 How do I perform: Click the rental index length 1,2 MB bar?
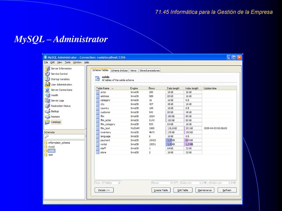tap(193, 144)
